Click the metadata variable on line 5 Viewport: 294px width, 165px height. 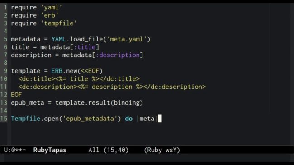(25, 39)
